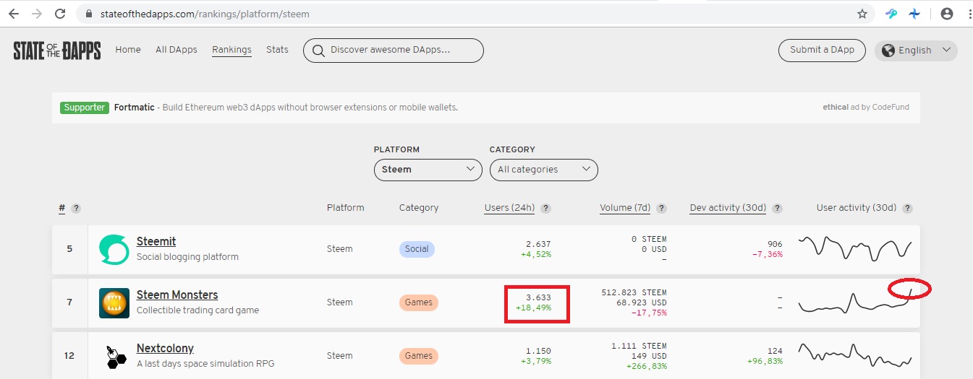Click 'A last days space simulation RPG' text
The image size is (973, 379).
205,364
